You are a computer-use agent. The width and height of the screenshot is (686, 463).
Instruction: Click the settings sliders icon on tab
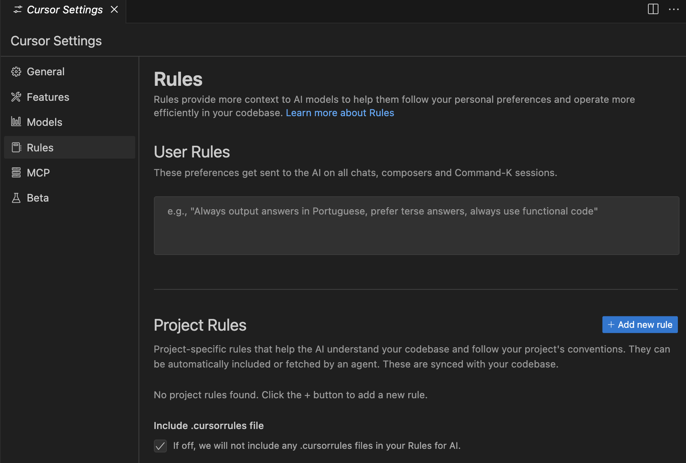point(18,10)
